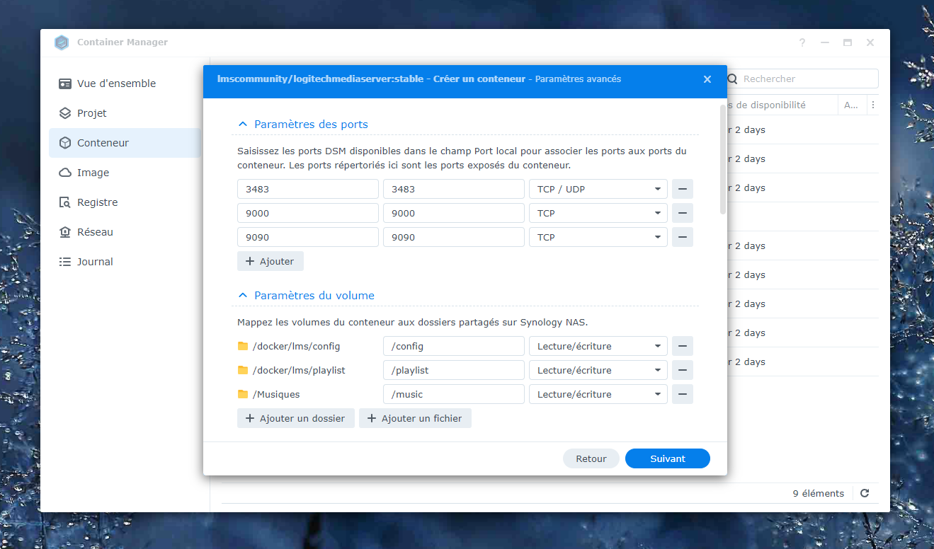Open permission dropdown for /config
Viewport: 934px width, 549px height.
pyautogui.click(x=598, y=346)
